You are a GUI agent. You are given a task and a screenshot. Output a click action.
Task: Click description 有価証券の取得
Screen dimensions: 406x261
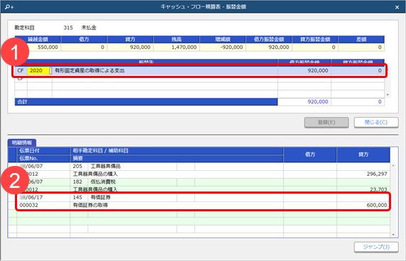tap(90, 205)
